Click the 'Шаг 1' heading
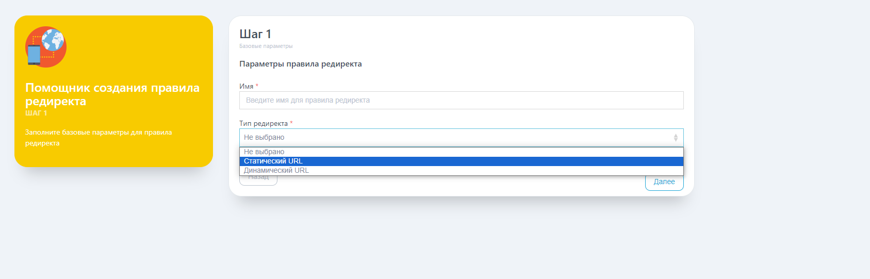 coord(255,34)
